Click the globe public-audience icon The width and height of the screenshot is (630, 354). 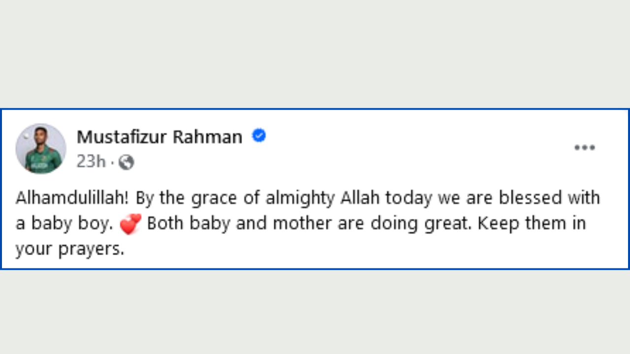coord(126,162)
